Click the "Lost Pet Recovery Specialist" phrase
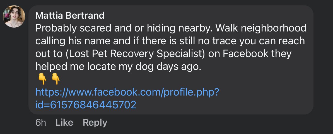The height and width of the screenshot is (134, 333). [x=136, y=54]
